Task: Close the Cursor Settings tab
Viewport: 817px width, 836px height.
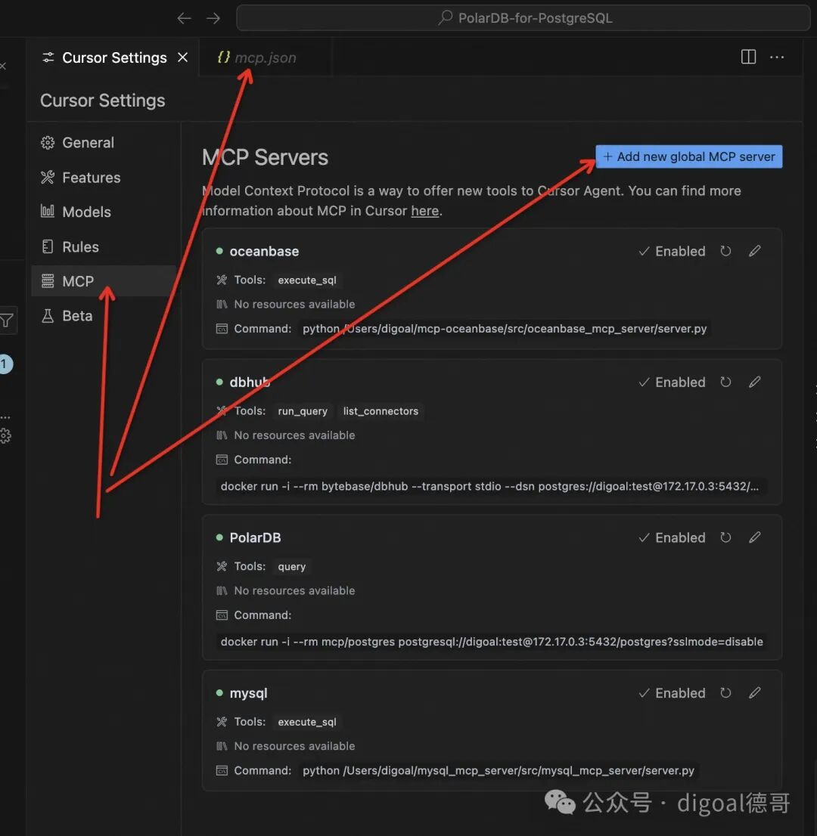Action: point(182,57)
